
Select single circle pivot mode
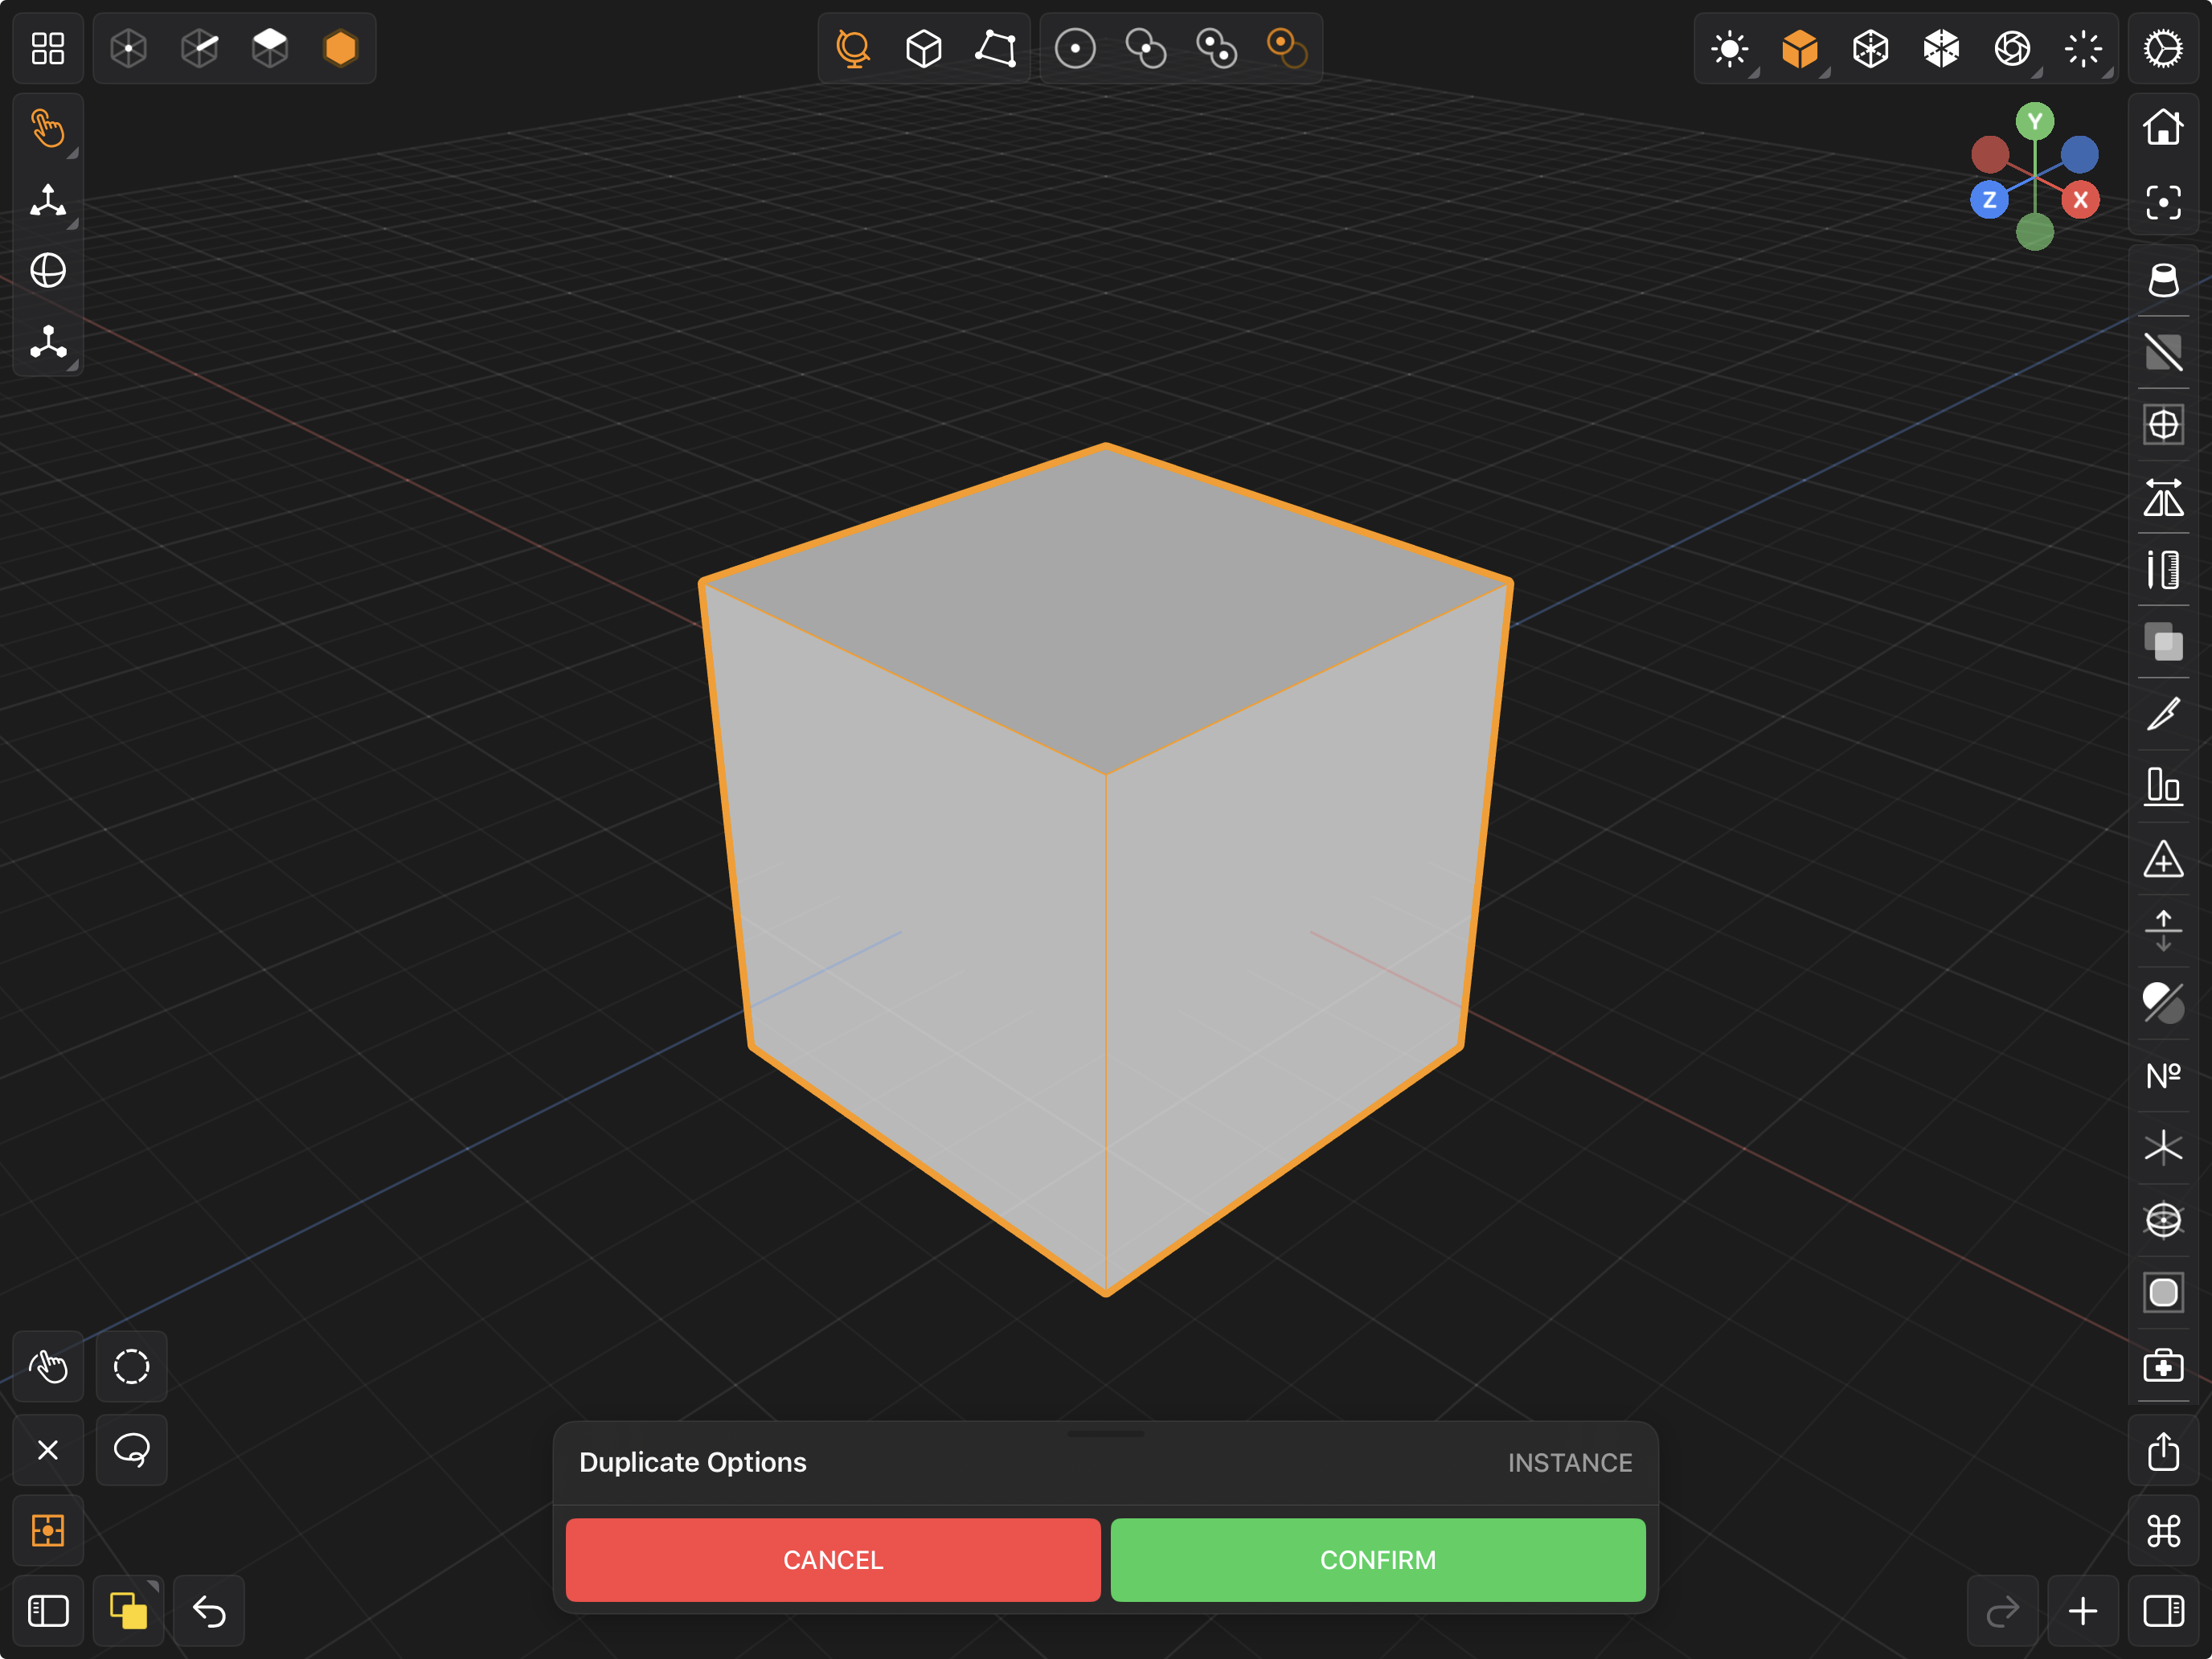1075,48
